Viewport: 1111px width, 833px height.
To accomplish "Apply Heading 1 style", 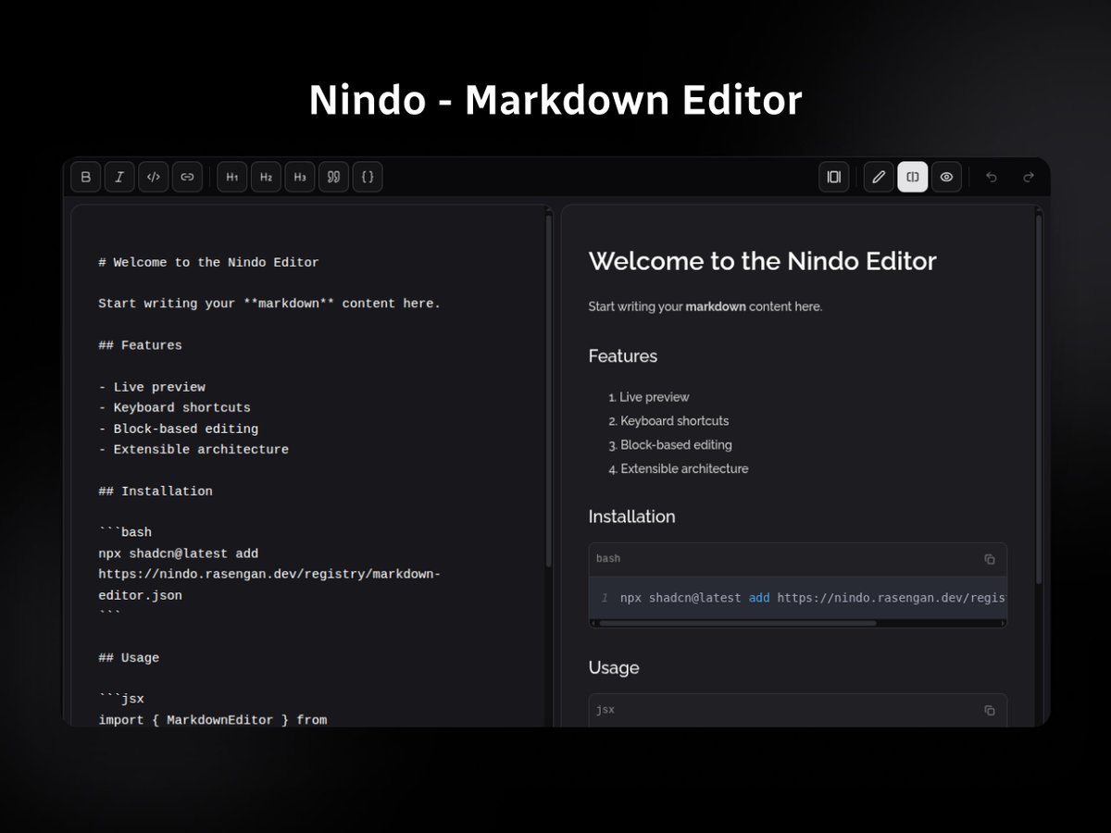I will pos(232,177).
